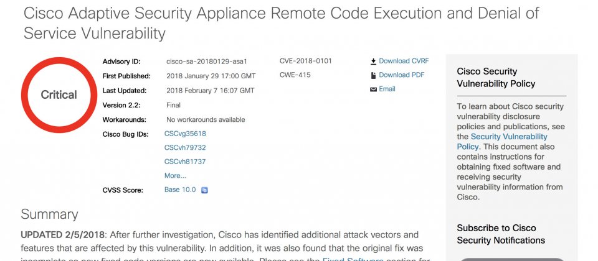Click the Download CVRF download icon
The image size is (598, 261).
coord(373,62)
